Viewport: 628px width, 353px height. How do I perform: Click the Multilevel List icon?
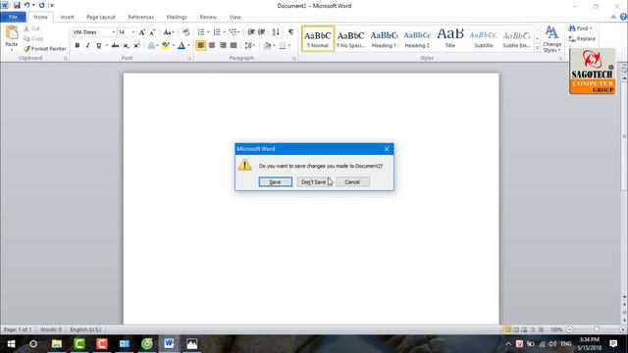[x=234, y=32]
